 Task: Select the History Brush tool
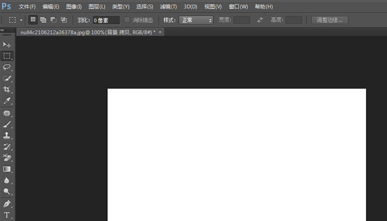click(7, 147)
